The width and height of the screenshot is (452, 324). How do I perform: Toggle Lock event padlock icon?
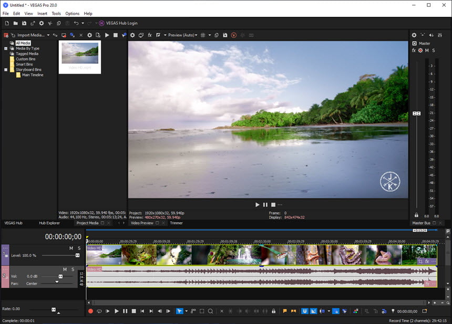click(273, 311)
